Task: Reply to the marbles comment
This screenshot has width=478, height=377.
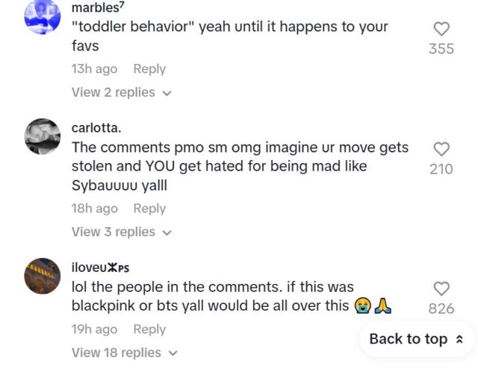Action: coord(149,69)
